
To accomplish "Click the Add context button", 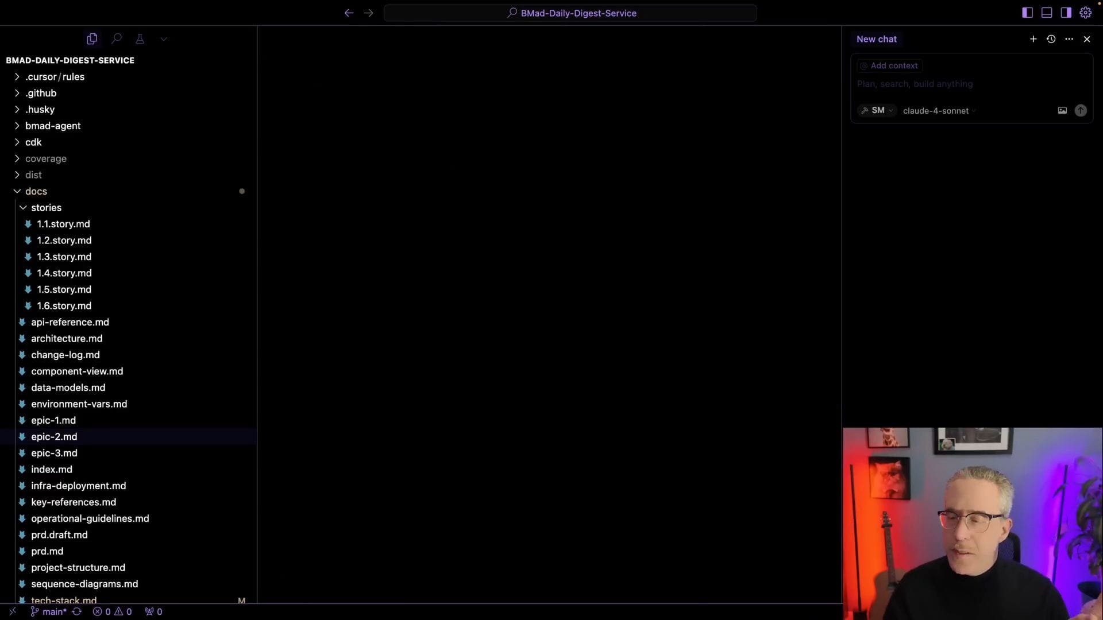I will (889, 65).
